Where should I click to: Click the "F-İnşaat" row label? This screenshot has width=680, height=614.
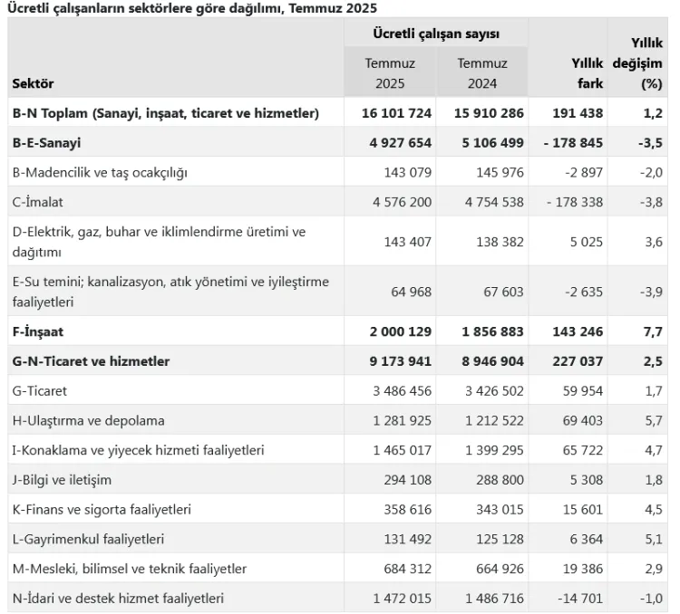coord(38,331)
